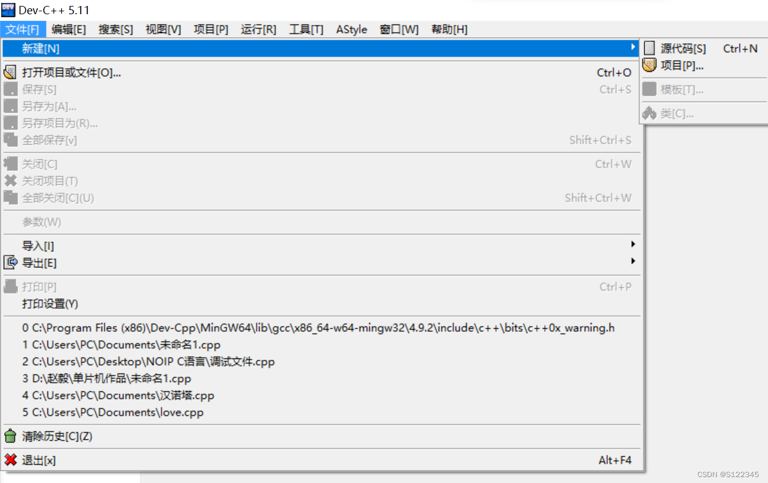Click the project icon in the new submenu
Viewport: 768px width, 483px height.
click(x=650, y=66)
